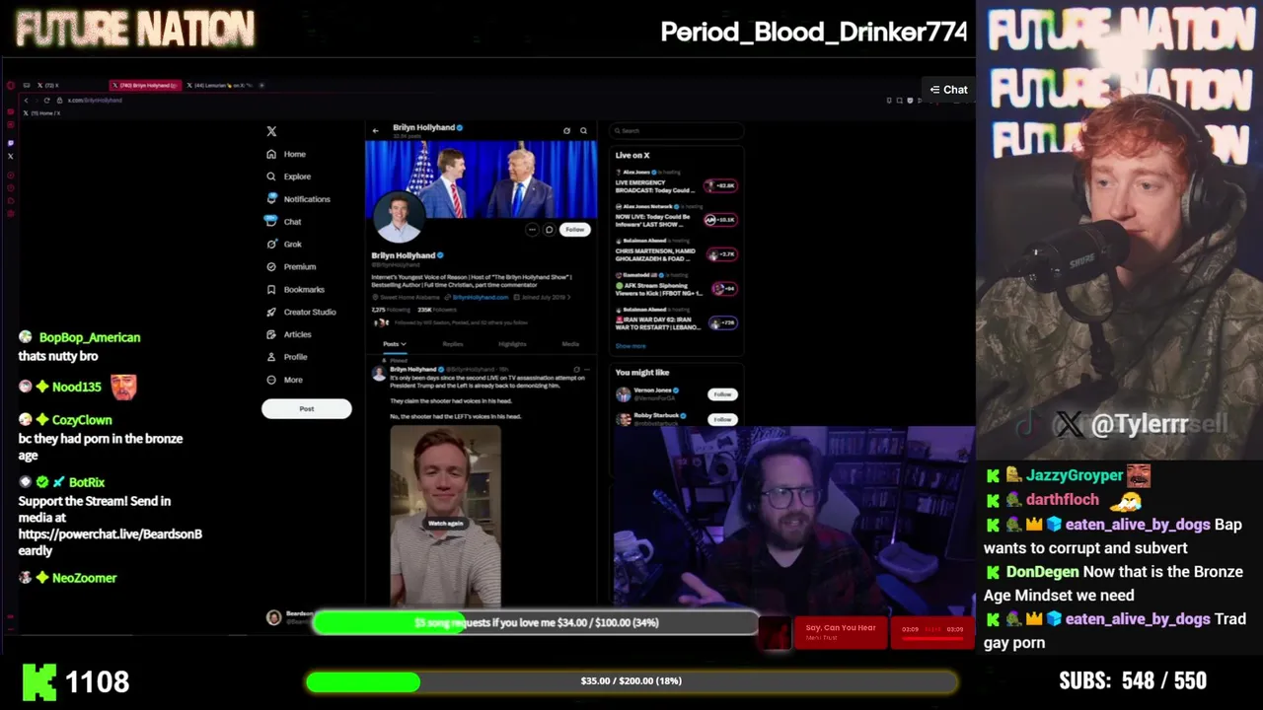Viewport: 1263px width, 710px height.
Task: Open Explore in X sidebar
Action: click(x=288, y=177)
